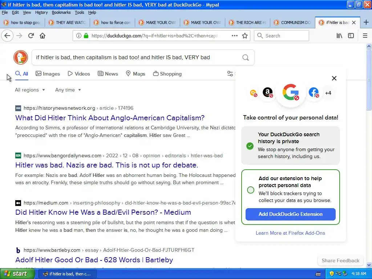This screenshot has height=279, width=372.
Task: Open 'Hitler was bad. Nazis are bad' result
Action: 106,165
